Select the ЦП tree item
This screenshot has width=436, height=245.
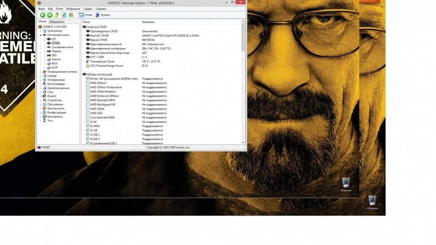pyautogui.click(x=54, y=39)
